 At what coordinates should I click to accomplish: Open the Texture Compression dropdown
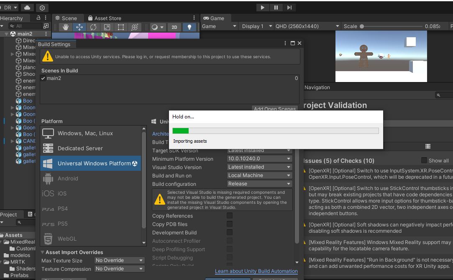click(x=119, y=269)
